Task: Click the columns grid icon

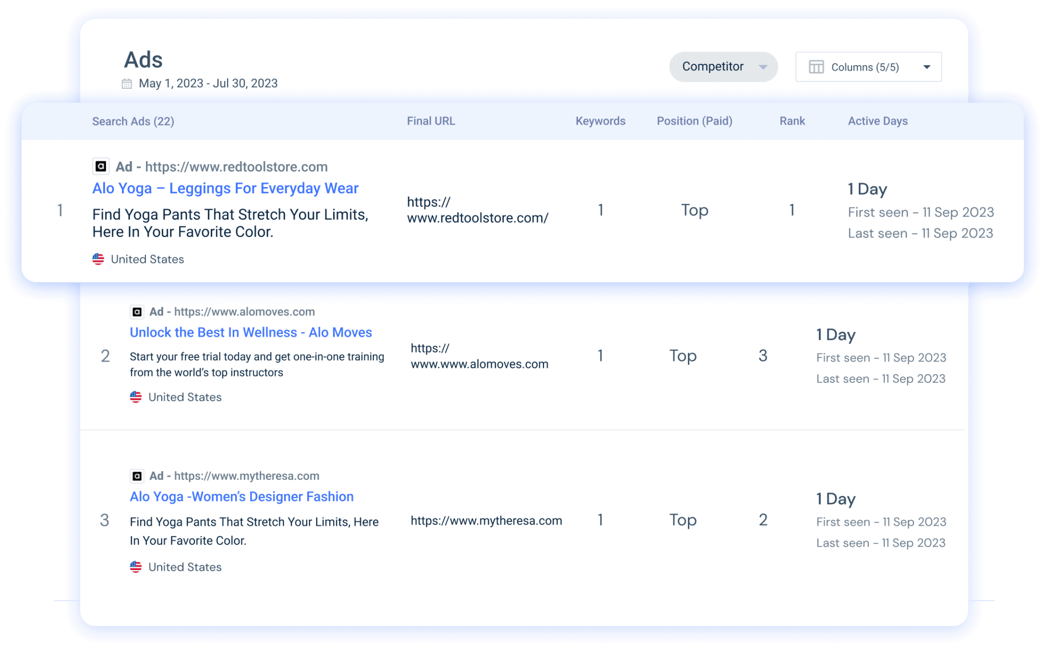Action: pyautogui.click(x=816, y=67)
